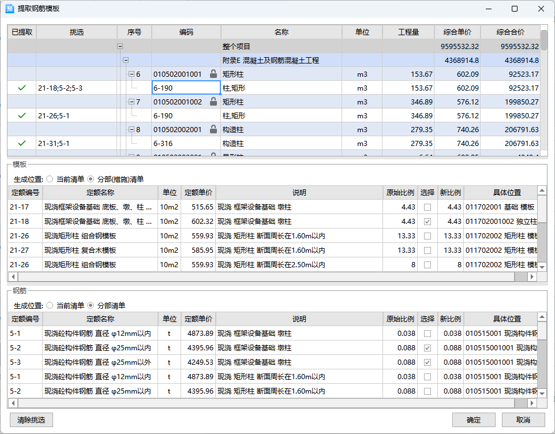Collapse tree item number 6
This screenshot has width=555, height=434.
tap(131, 74)
